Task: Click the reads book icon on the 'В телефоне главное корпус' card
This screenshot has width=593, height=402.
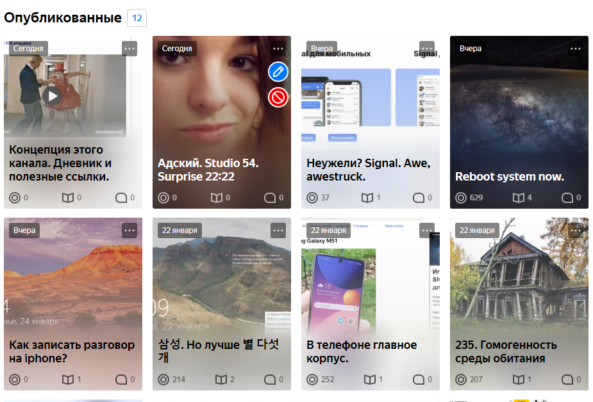Action: tap(369, 380)
